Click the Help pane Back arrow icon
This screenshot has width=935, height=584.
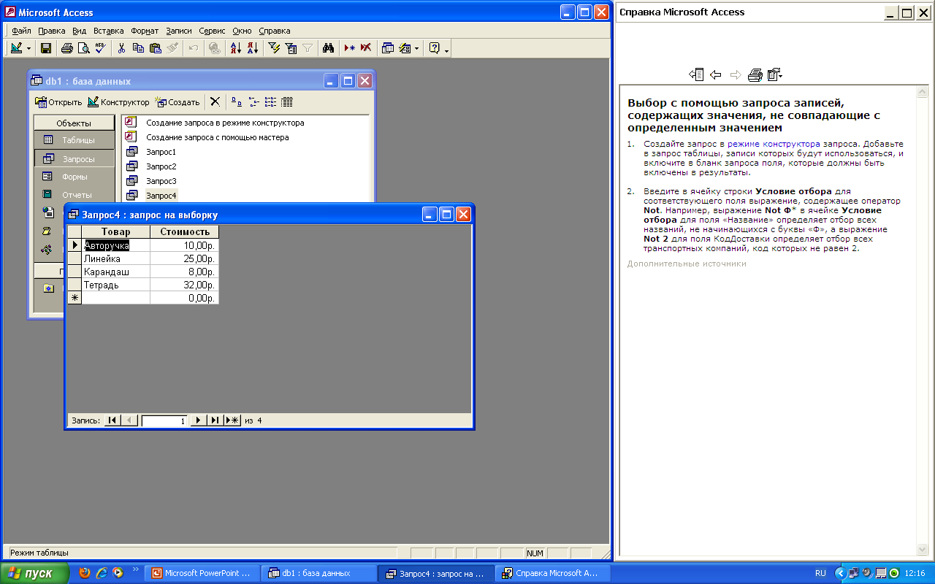point(716,74)
